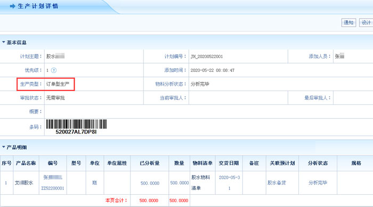Click the 通知 button
Image resolution: width=373 pixels, height=207 pixels.
[x=348, y=22]
